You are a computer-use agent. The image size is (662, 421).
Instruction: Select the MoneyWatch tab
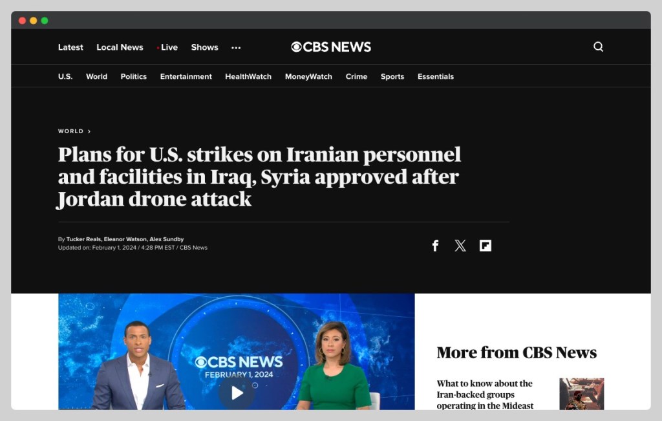point(308,76)
